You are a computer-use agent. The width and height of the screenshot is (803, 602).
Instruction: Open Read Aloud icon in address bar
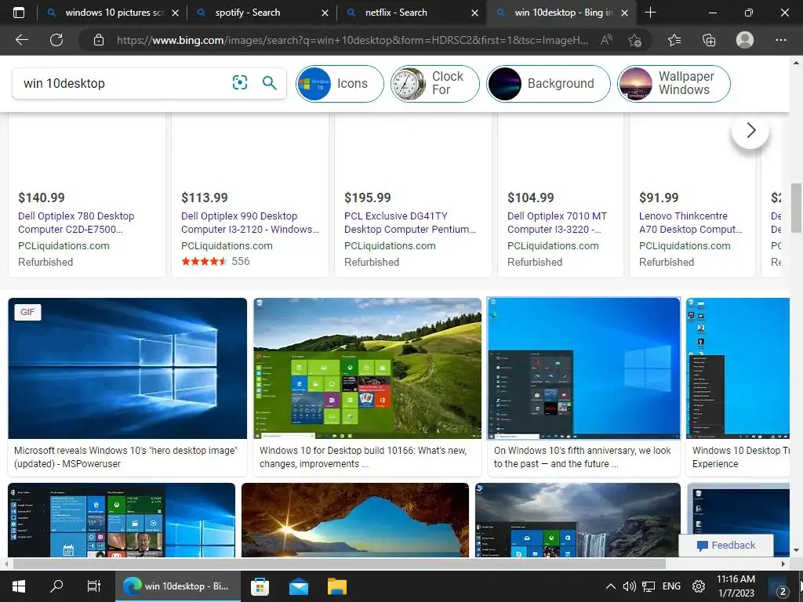coord(606,40)
